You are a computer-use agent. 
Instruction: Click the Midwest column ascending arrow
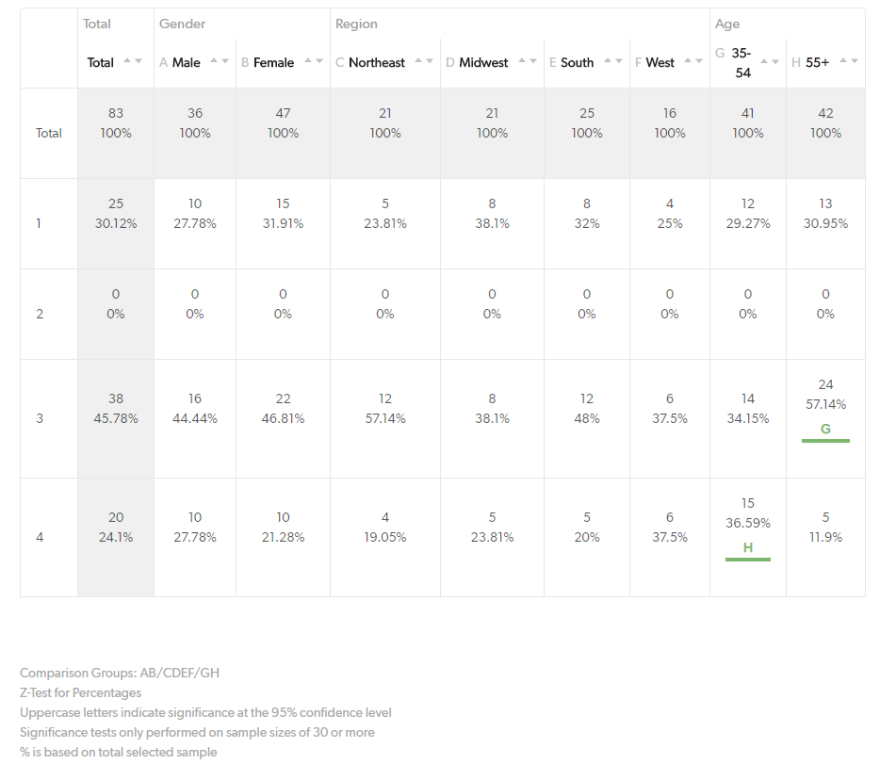520,61
